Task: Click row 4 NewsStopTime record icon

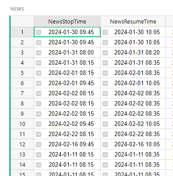Action: point(39,63)
